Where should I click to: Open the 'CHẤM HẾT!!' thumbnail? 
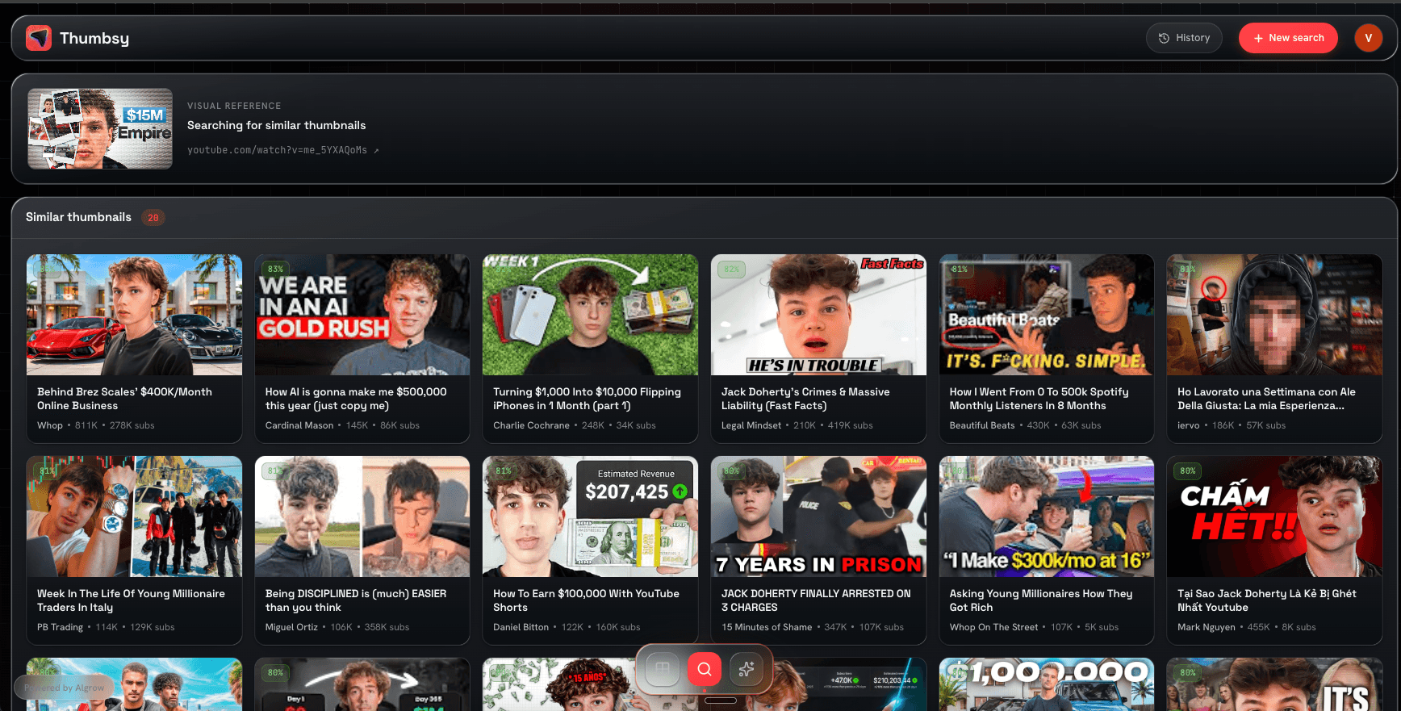click(x=1274, y=517)
